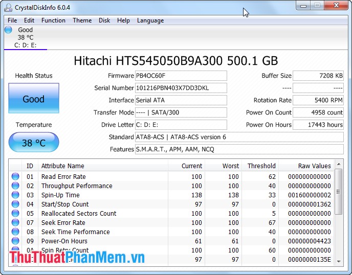
Task: Click the Features field S.M.A.R.T., APM
Action: 239,149
